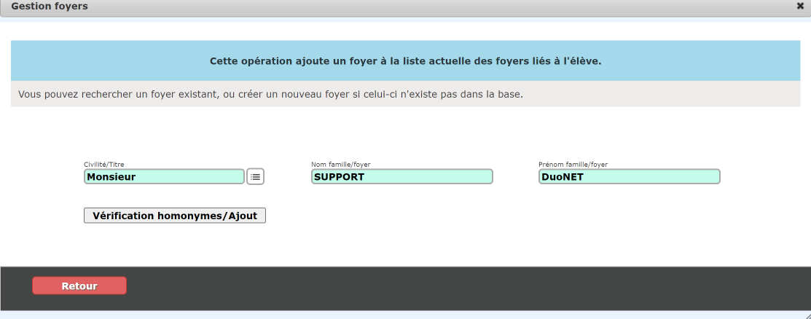Click empty title bar area of the dialog
Viewport: 811px width, 319px height.
click(x=439, y=7)
